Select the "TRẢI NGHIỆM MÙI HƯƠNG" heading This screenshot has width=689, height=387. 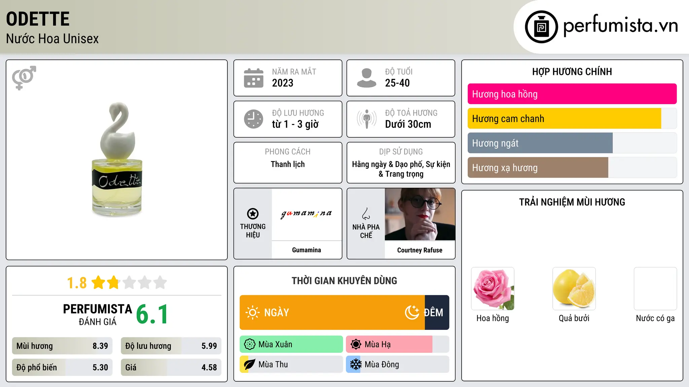pos(572,202)
